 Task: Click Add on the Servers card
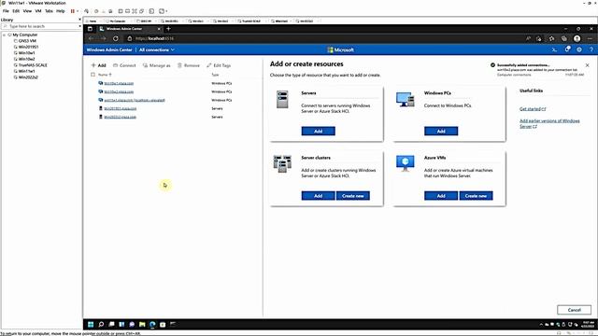(318, 131)
